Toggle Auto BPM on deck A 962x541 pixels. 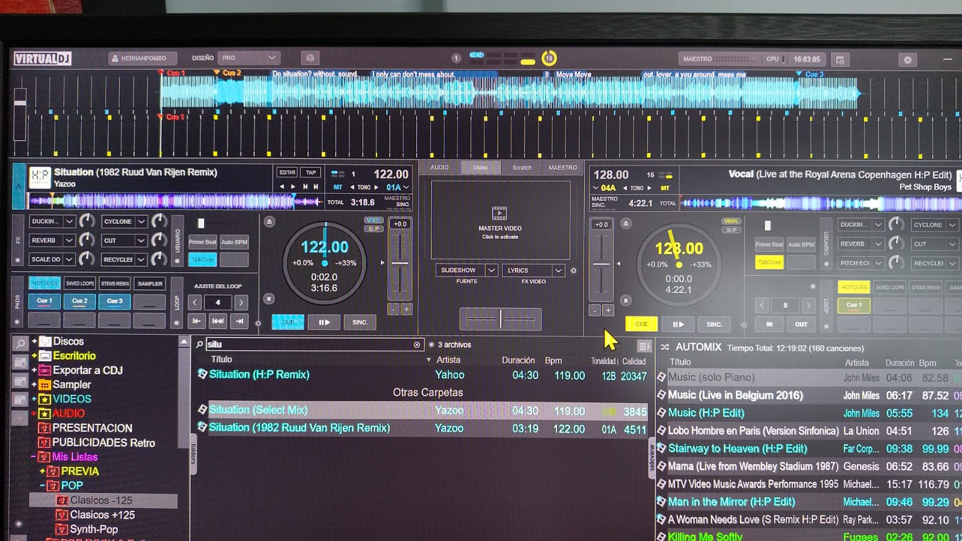click(234, 242)
